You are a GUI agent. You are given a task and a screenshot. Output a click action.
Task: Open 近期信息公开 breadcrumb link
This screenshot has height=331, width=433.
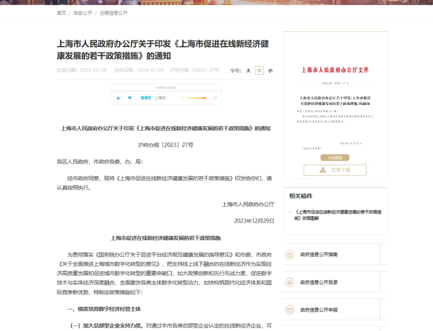pos(113,13)
